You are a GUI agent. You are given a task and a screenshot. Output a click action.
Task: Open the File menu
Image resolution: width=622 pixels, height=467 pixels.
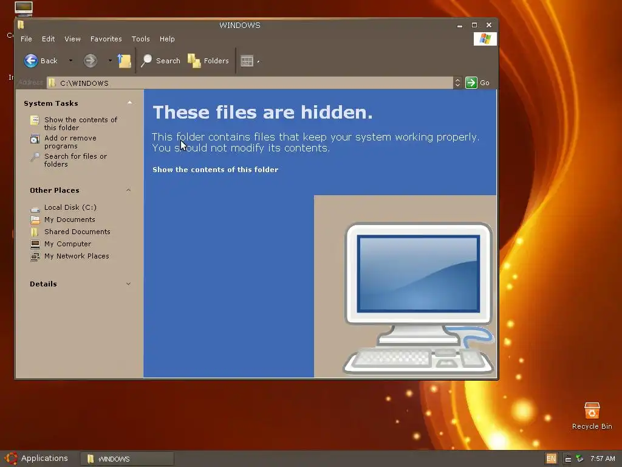[26, 39]
